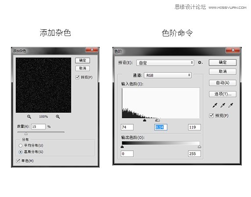The width and height of the screenshot is (251, 197).
Task: Click the 数量(A) amount slider handle
Action: point(26,133)
